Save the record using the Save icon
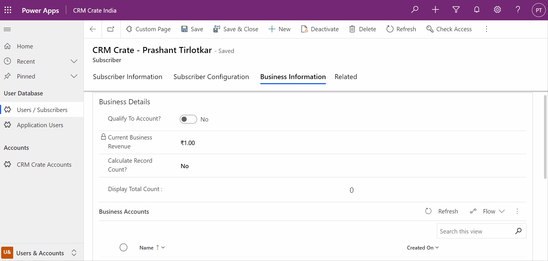548x261 pixels. pos(192,29)
